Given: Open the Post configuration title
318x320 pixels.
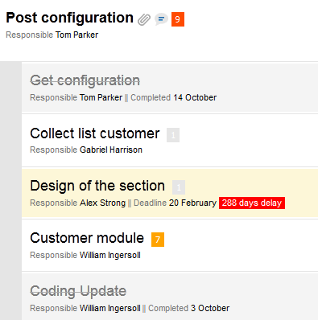Looking at the screenshot, I should click(69, 18).
